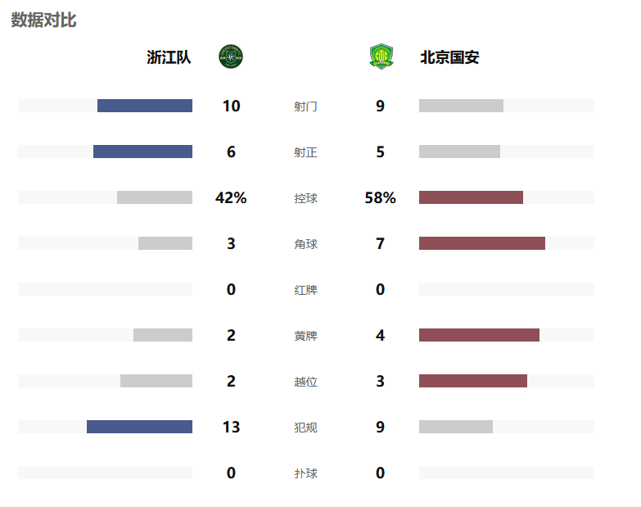Select the 射门 stat label
Screen dimensions: 641x507
305,106
